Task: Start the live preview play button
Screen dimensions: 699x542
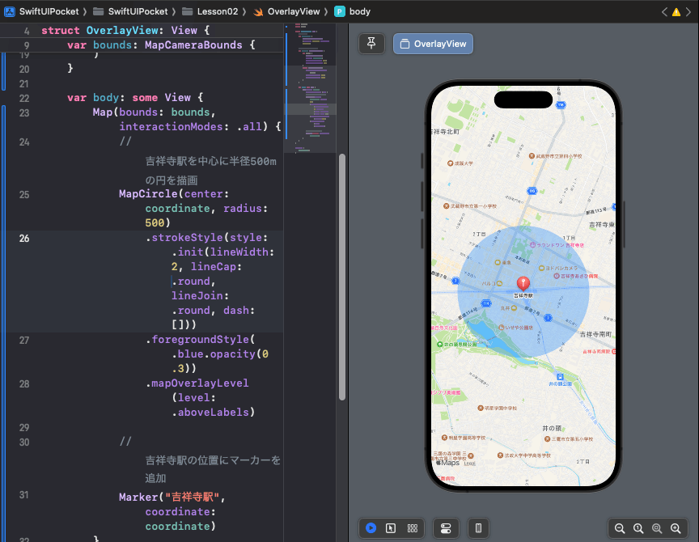Action: click(371, 528)
